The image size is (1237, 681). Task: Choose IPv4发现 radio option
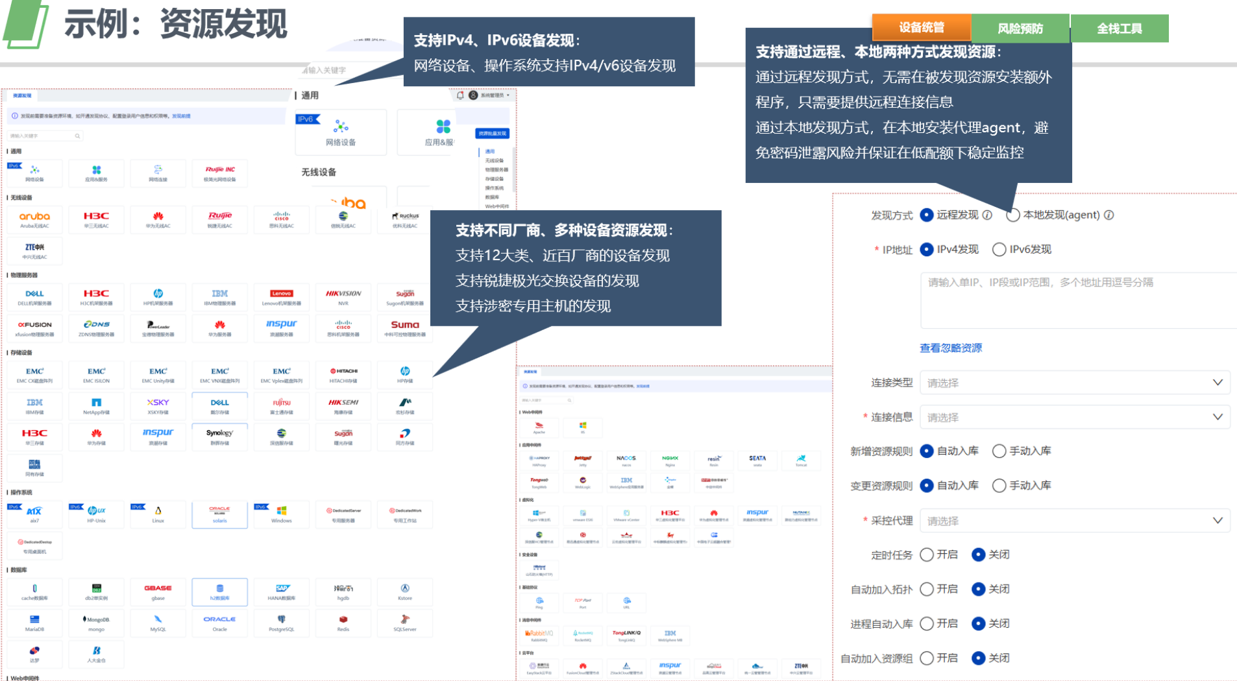coord(927,249)
